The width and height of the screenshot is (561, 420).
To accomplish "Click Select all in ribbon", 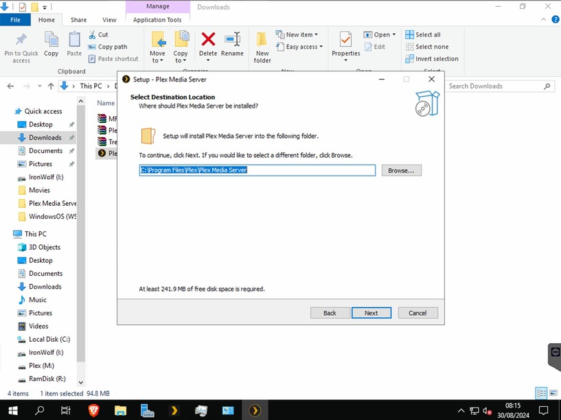I will coord(423,35).
